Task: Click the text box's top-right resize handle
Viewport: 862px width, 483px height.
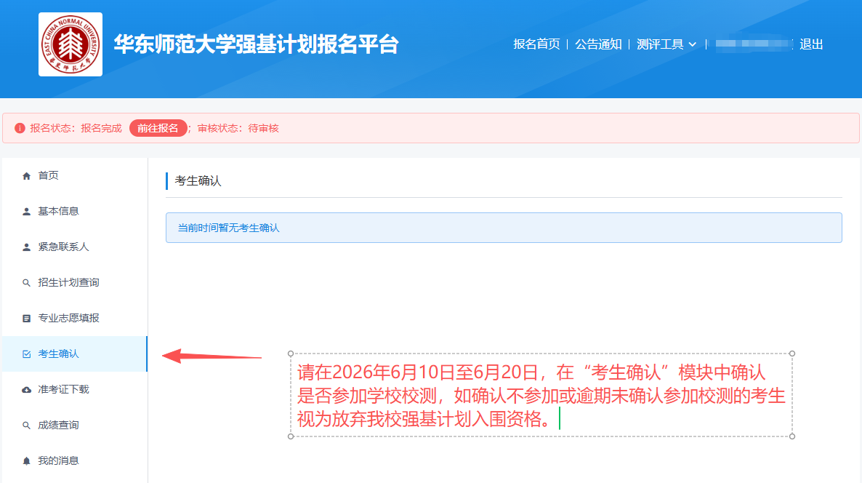Action: pyautogui.click(x=791, y=354)
